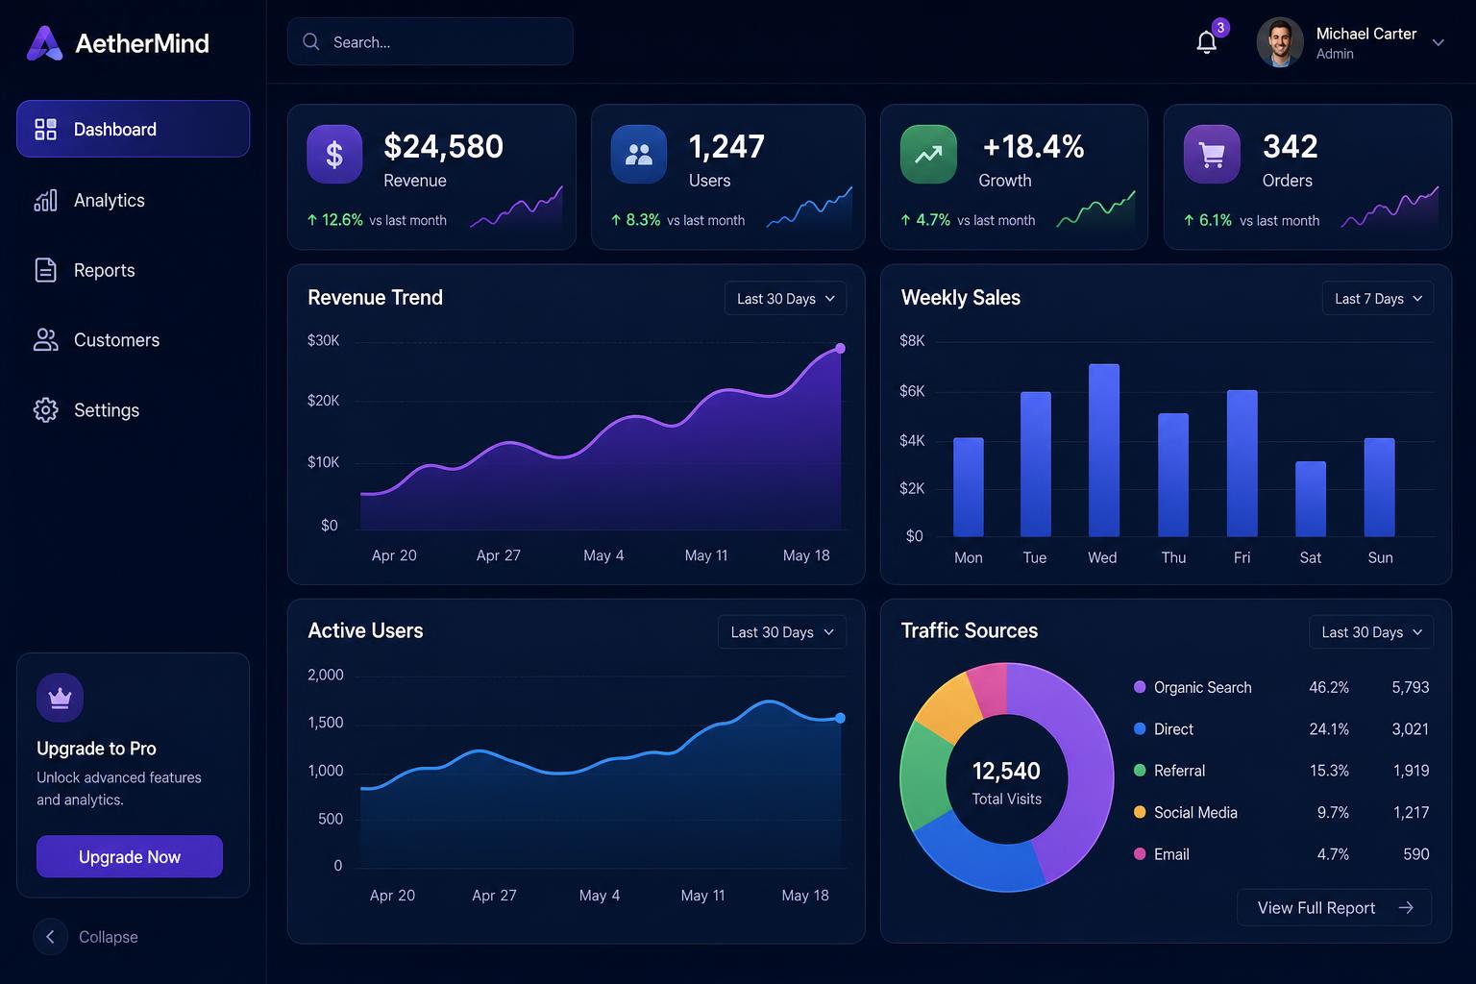Click the Revenue Trend end data point

click(x=840, y=348)
